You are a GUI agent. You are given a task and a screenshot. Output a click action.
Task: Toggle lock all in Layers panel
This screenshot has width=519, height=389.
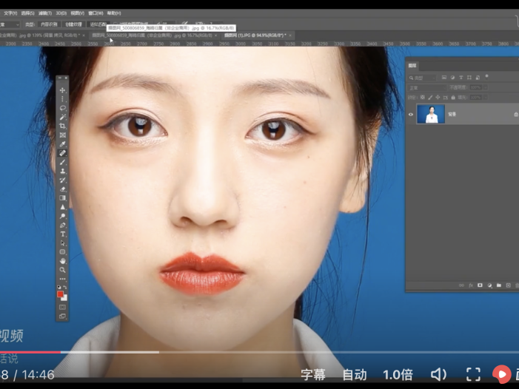(453, 98)
